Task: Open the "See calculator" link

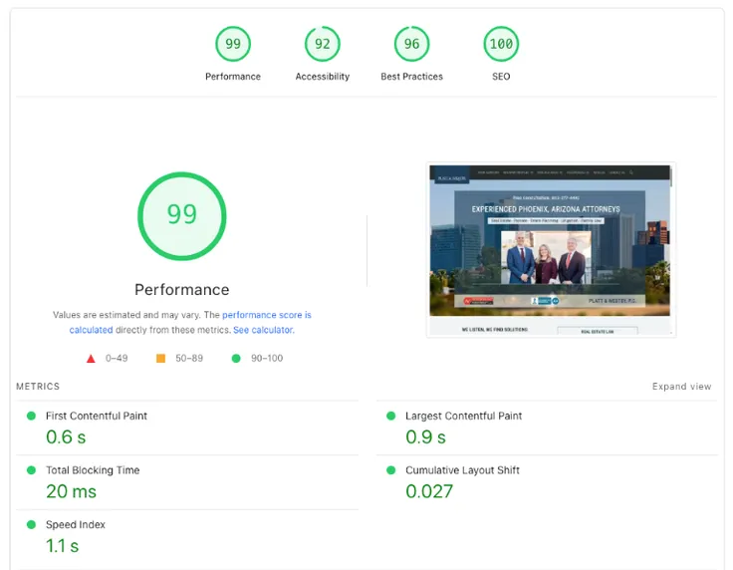Action: point(263,330)
